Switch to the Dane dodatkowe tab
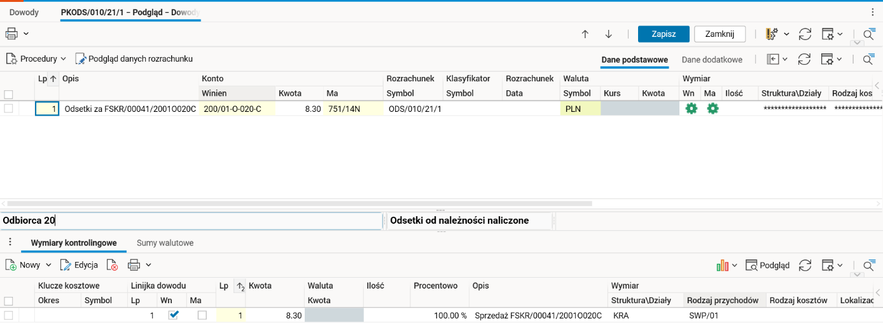The width and height of the screenshot is (883, 335). [x=712, y=60]
